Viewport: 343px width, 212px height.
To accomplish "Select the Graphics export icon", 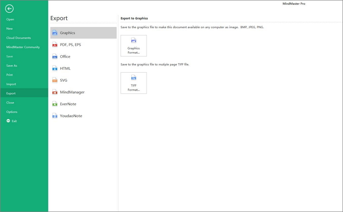I will point(55,33).
